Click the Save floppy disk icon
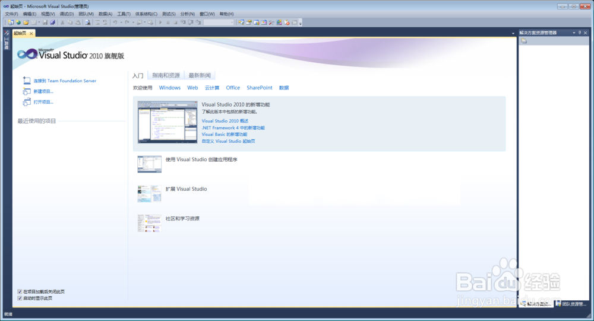This screenshot has width=594, height=321. [45, 23]
